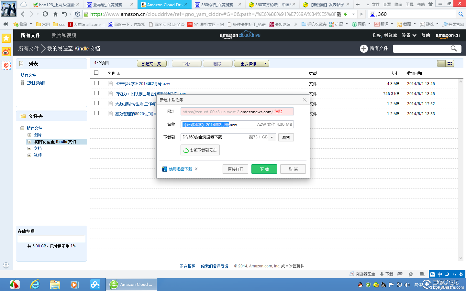Screen dimensions: 466x291
Task: Open file explorer from taskbar
Action: tap(55, 285)
